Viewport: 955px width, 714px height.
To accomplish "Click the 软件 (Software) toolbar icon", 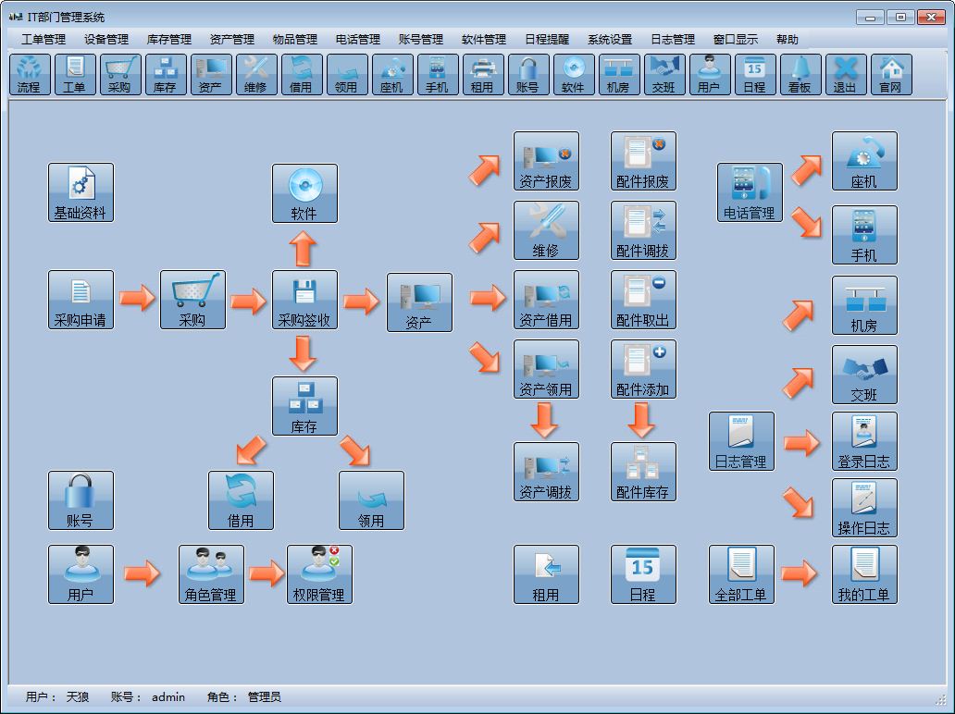I will (x=574, y=74).
